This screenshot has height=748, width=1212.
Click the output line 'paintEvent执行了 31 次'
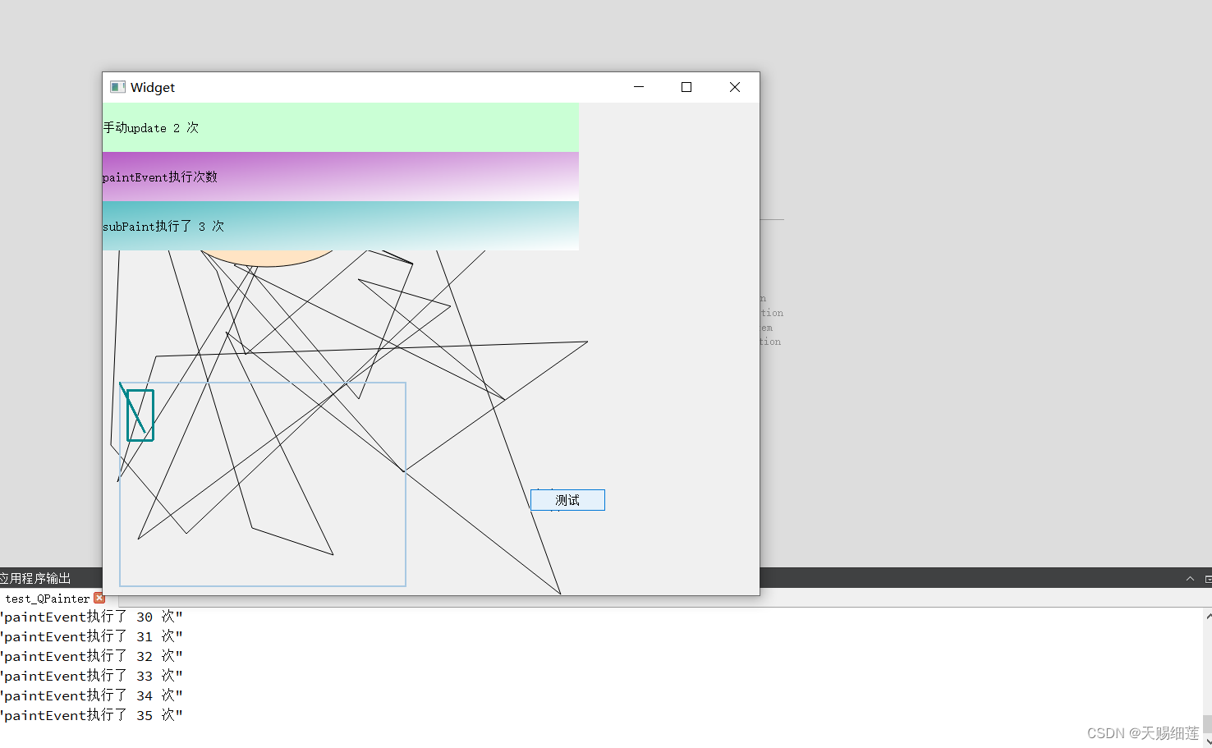[91, 636]
